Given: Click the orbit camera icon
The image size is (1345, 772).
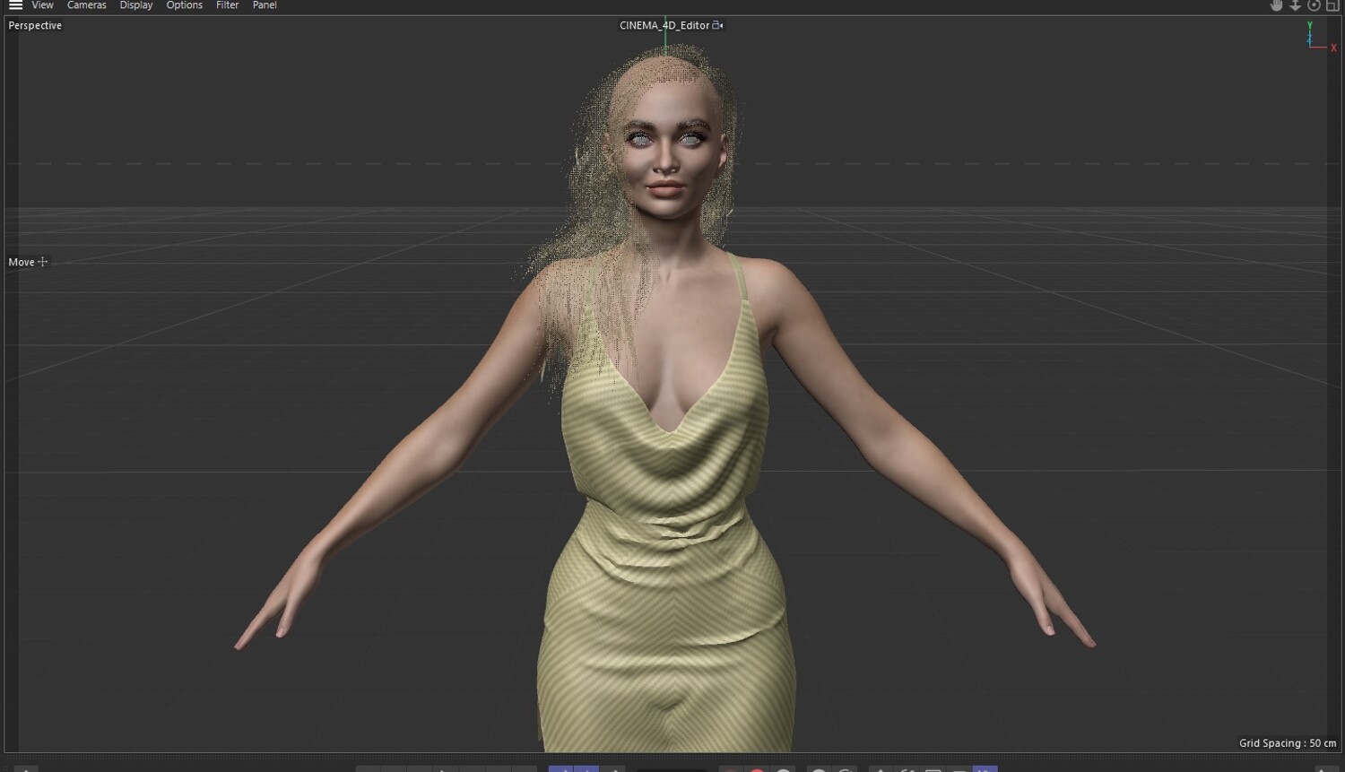Looking at the screenshot, I should coord(1314,5).
